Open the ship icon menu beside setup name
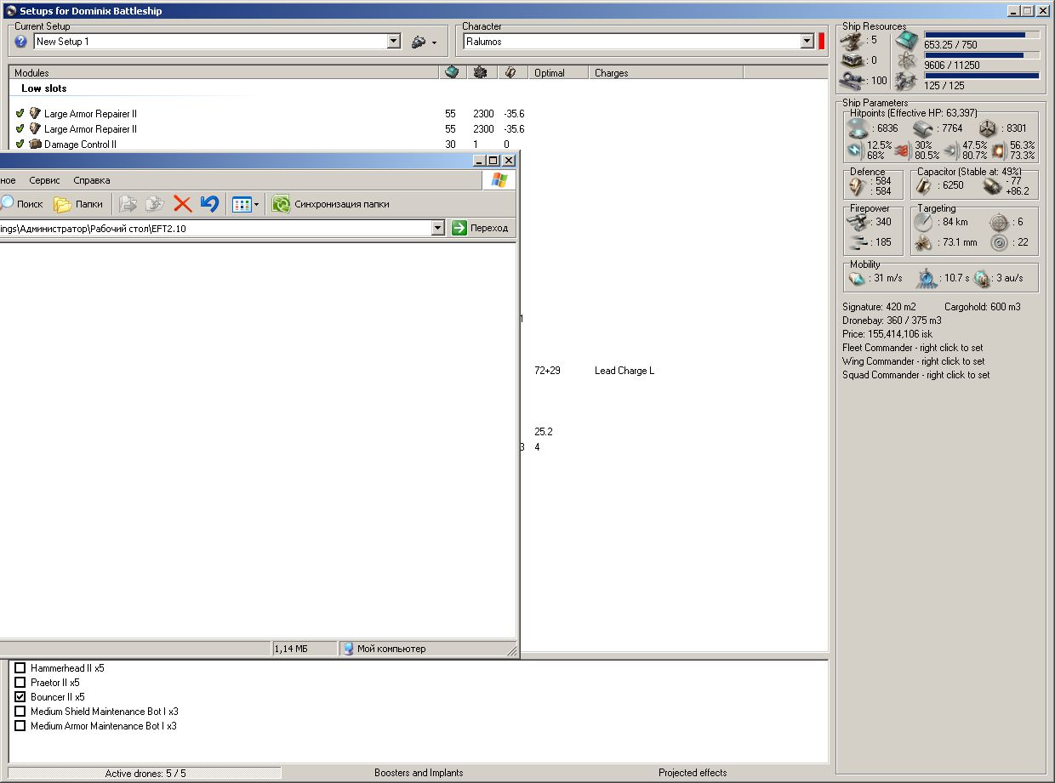1055x783 pixels. point(424,42)
